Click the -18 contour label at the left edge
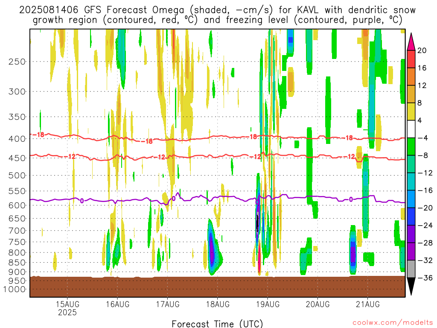Viewport: 437px width, 328px height. pyautogui.click(x=39, y=135)
